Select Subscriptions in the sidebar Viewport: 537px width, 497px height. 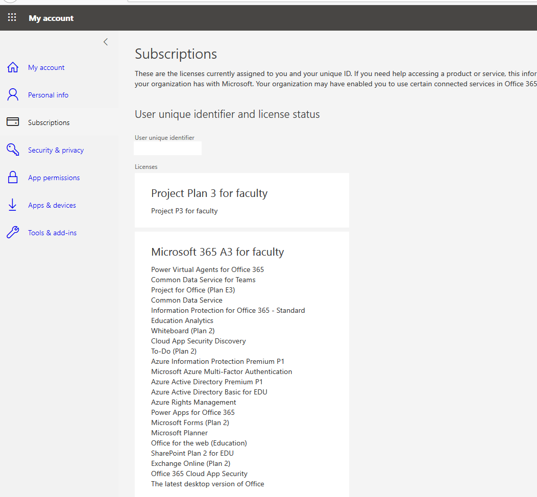point(49,122)
